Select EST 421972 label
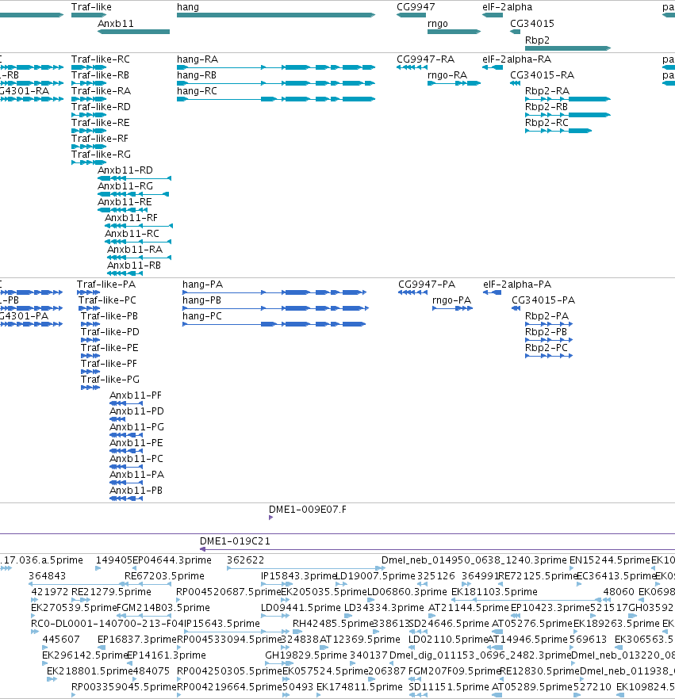The image size is (675, 699). point(50,592)
